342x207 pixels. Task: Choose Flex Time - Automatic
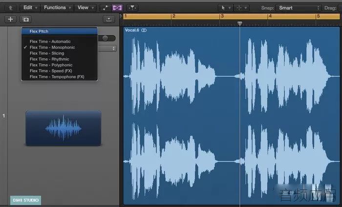pyautogui.click(x=59, y=41)
